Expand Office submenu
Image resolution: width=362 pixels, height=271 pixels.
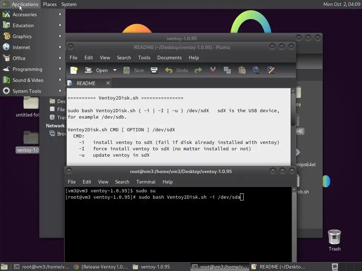[x=33, y=58]
